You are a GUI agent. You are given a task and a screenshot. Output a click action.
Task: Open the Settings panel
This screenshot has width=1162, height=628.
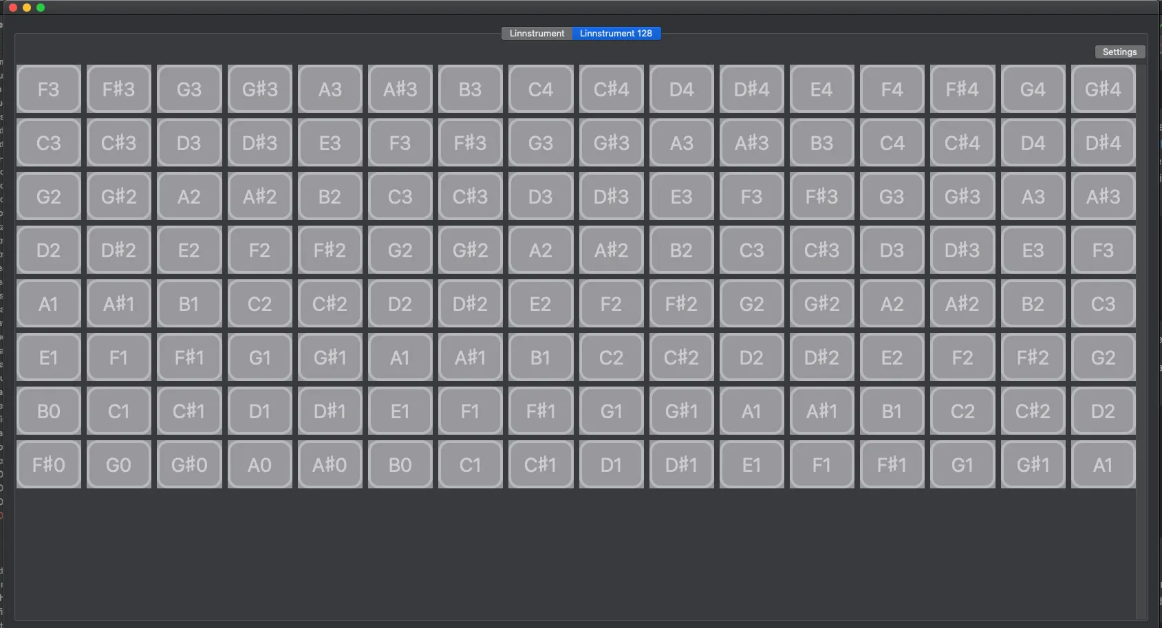1119,51
